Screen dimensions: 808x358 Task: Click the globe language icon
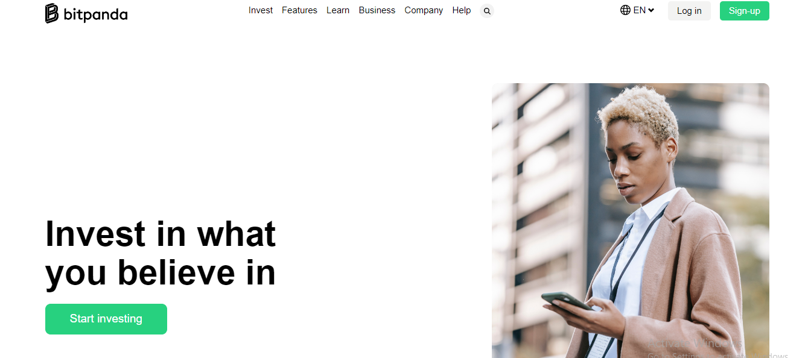[625, 10]
